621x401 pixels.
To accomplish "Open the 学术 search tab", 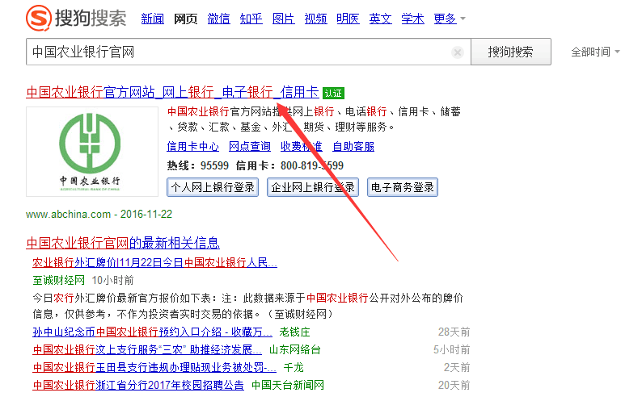I will [x=412, y=19].
